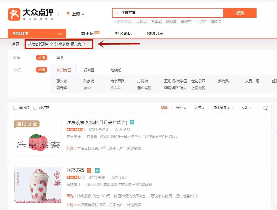Check the 可订座 checkbox filter

click(x=35, y=108)
